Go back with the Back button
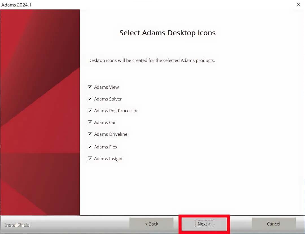This screenshot has width=305, height=234. (x=151, y=224)
